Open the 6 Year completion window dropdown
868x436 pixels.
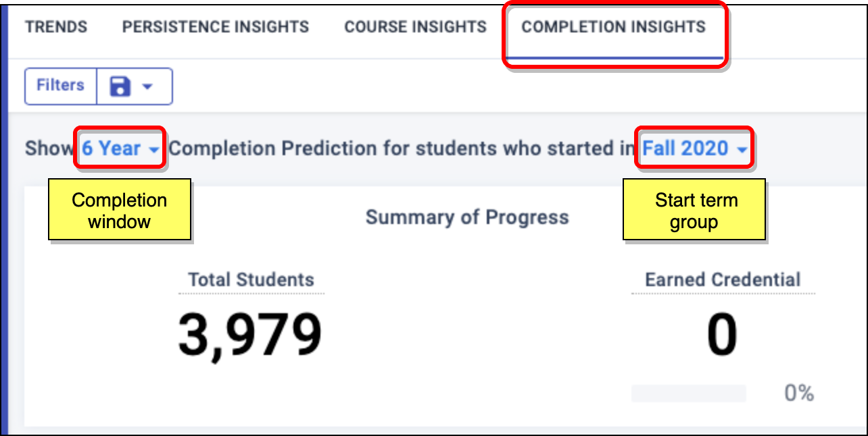112,148
